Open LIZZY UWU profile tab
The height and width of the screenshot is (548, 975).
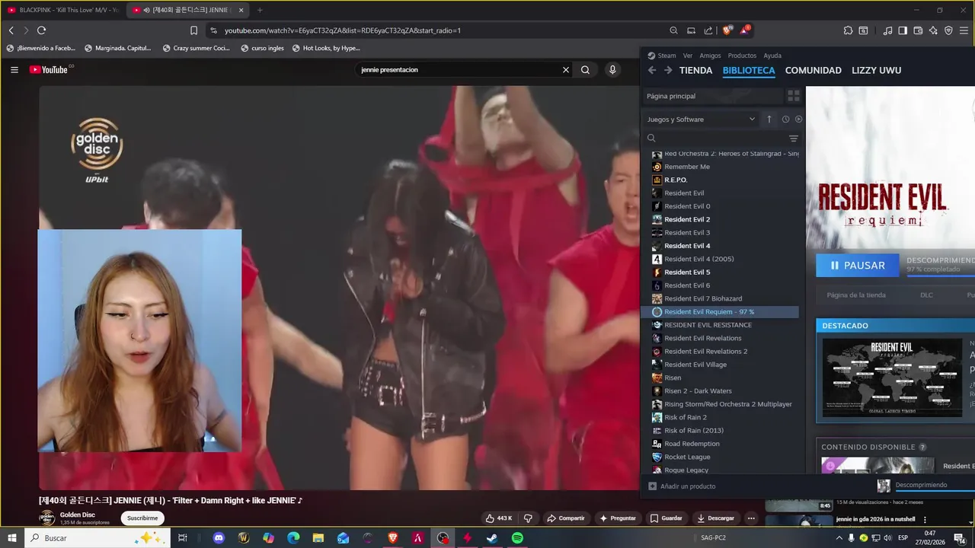click(876, 70)
